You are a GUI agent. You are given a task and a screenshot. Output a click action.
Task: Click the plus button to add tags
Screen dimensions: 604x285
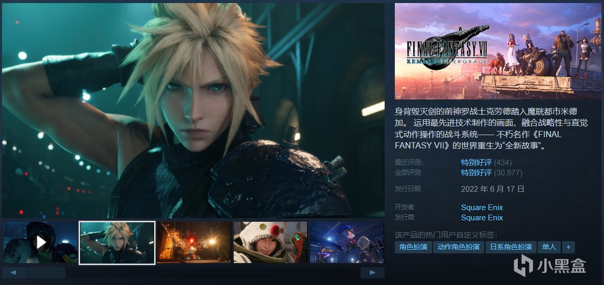(568, 247)
